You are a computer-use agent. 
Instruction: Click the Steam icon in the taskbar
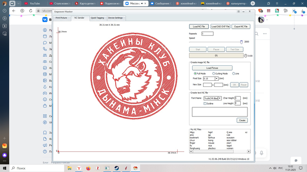coord(117,168)
